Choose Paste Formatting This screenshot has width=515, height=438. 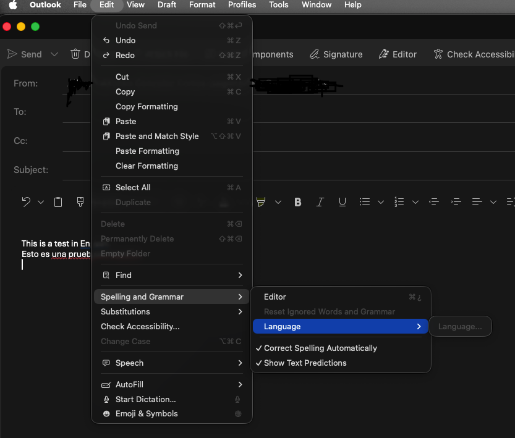click(x=171, y=151)
